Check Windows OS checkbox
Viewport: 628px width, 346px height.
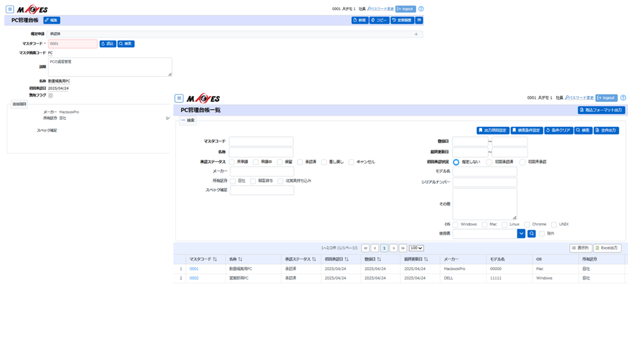(x=455, y=225)
